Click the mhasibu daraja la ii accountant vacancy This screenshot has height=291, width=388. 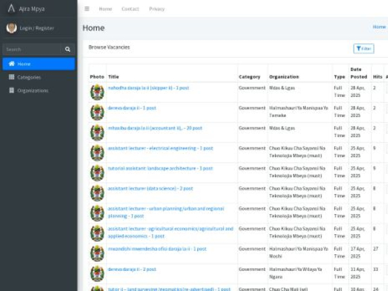pos(154,128)
